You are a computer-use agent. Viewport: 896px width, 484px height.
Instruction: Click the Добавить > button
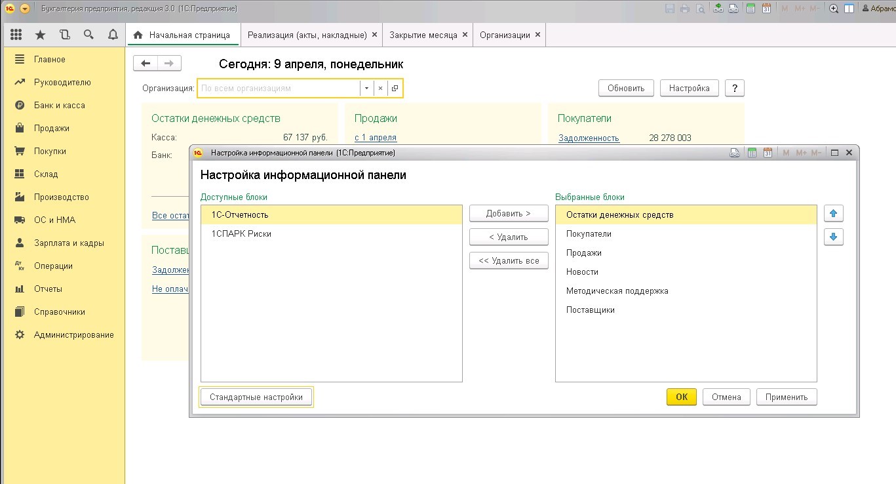(x=509, y=213)
